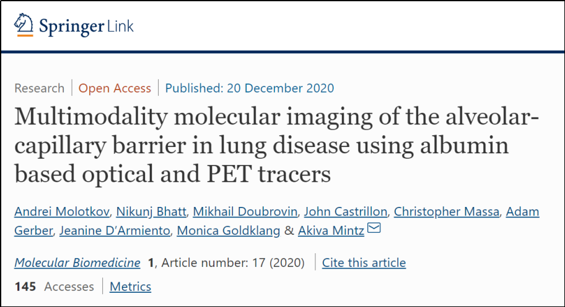
Task: Open author Nikunj Bhatt's link
Action: [151, 211]
